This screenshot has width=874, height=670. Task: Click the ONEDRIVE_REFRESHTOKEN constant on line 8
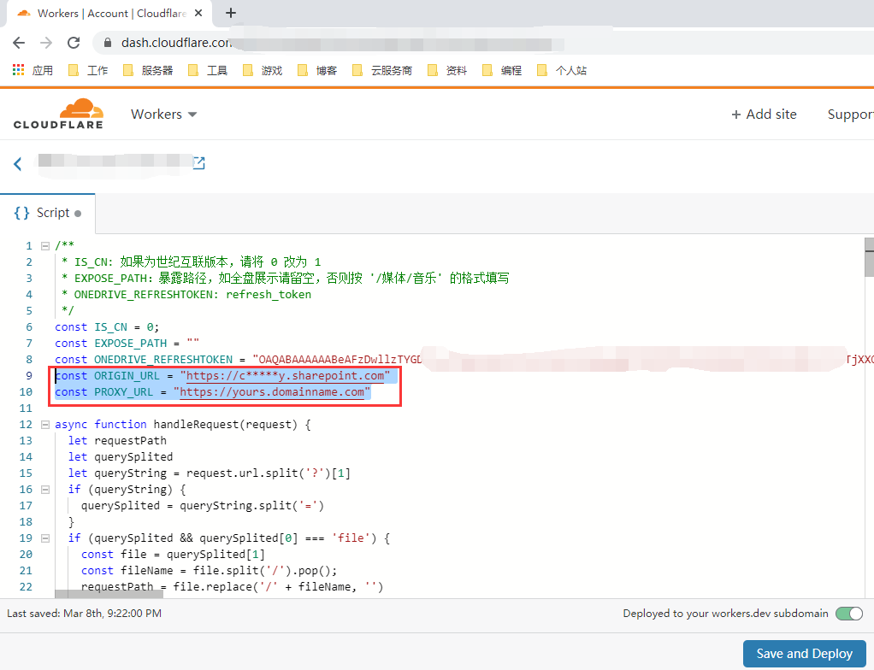pyautogui.click(x=163, y=359)
